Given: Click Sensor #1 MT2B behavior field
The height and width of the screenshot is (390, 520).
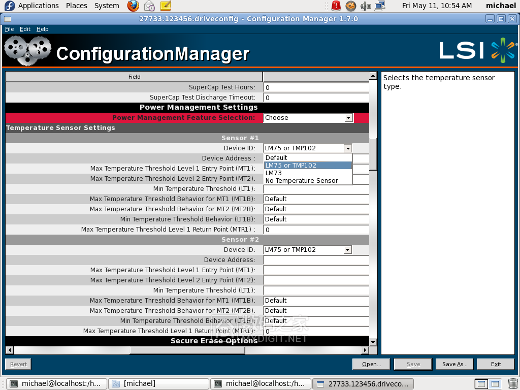Looking at the screenshot, I should [x=316, y=209].
